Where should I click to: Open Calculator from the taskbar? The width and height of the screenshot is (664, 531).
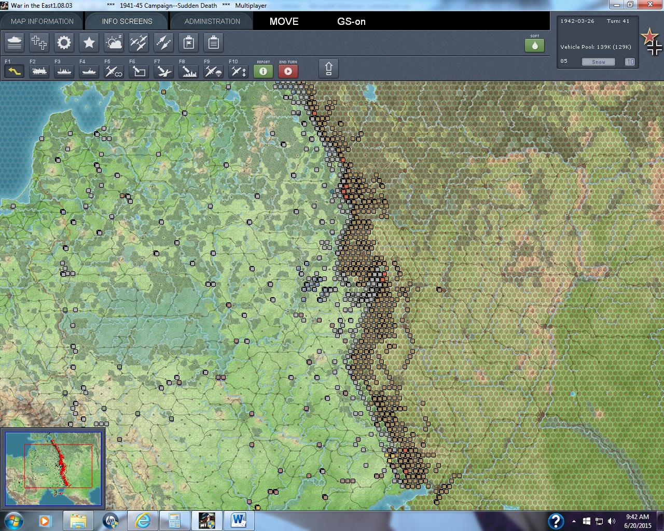click(x=174, y=521)
